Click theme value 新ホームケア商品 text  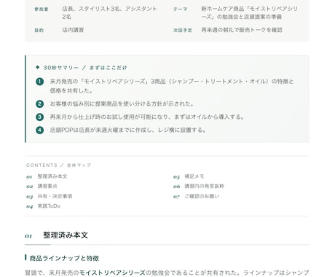[249, 13]
